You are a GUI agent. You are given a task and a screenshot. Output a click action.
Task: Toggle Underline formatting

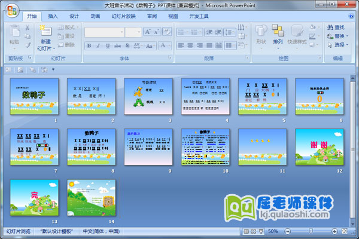coord(108,46)
